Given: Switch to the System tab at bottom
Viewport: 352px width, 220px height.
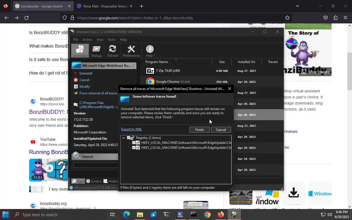Looking at the screenshot, I should click(x=94, y=181).
